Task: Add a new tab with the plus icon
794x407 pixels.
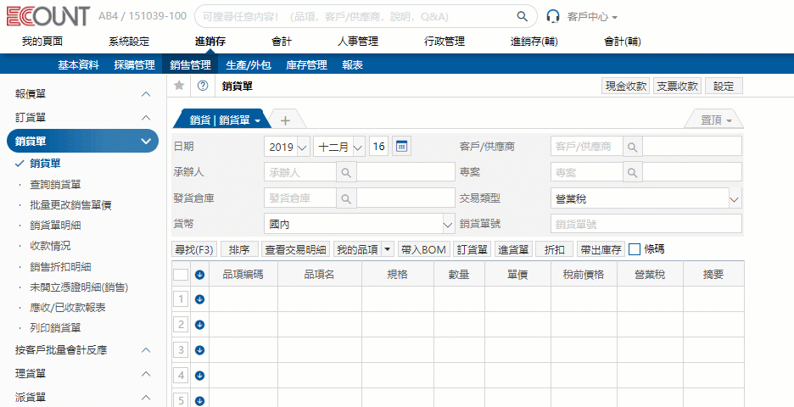Action: pyautogui.click(x=286, y=120)
